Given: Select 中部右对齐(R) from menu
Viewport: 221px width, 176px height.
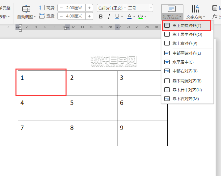Looking at the screenshot, I should (187, 71).
